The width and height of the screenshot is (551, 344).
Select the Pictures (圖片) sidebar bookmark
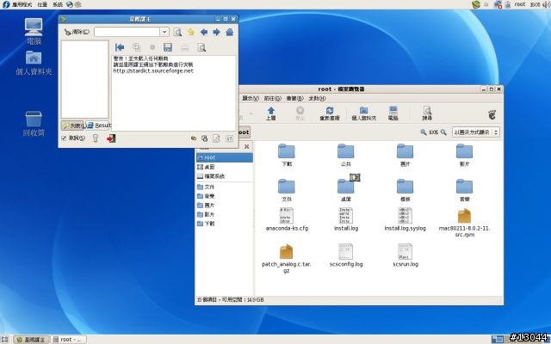click(x=224, y=205)
